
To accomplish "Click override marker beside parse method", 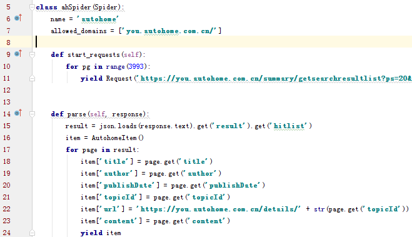I will 18,113.
